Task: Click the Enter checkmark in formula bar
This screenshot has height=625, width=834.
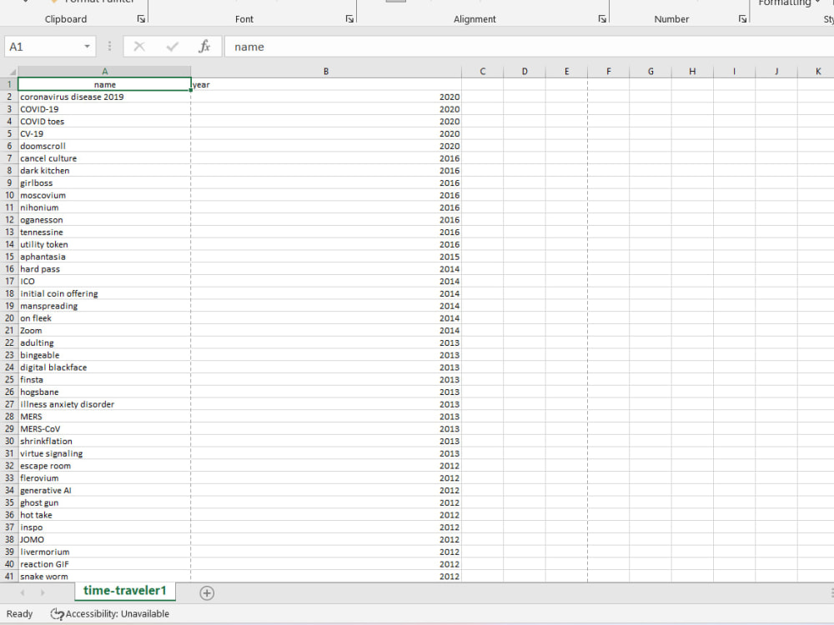Action: tap(173, 47)
